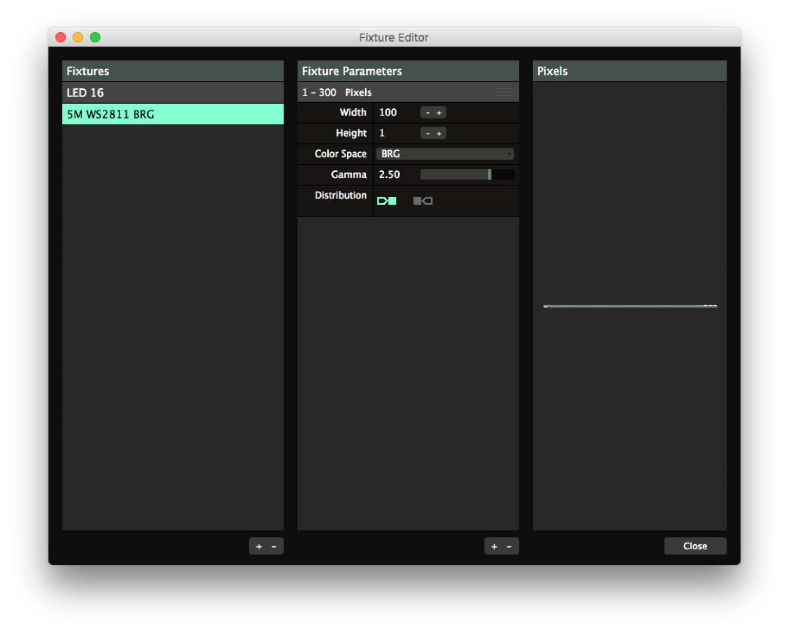The height and width of the screenshot is (634, 789).
Task: Click the pixel strip preview in Pixels panel
Action: point(629,305)
